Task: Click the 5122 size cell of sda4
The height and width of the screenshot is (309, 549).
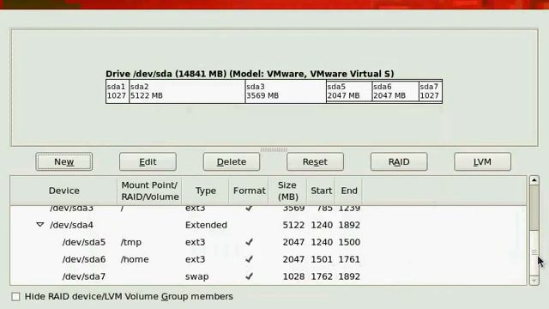Action: click(293, 225)
